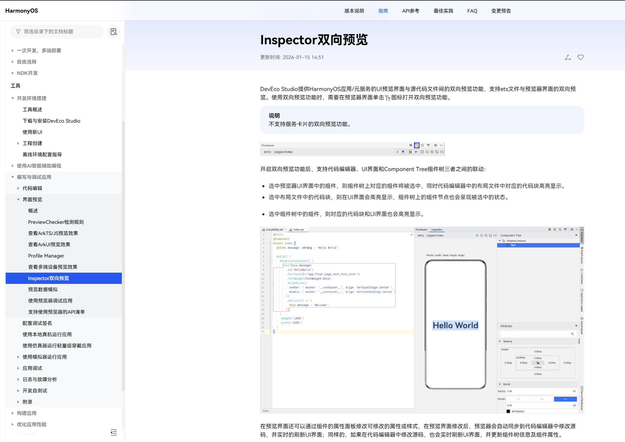Collapse the 开发环境搭建 tree section
This screenshot has height=442, width=625.
(13, 98)
